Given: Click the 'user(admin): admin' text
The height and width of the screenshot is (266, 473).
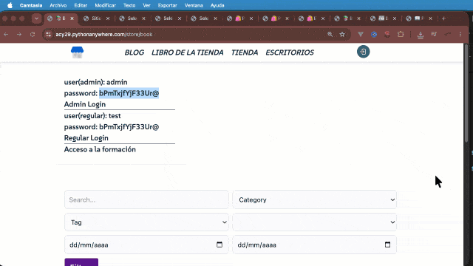Looking at the screenshot, I should pyautogui.click(x=95, y=82).
